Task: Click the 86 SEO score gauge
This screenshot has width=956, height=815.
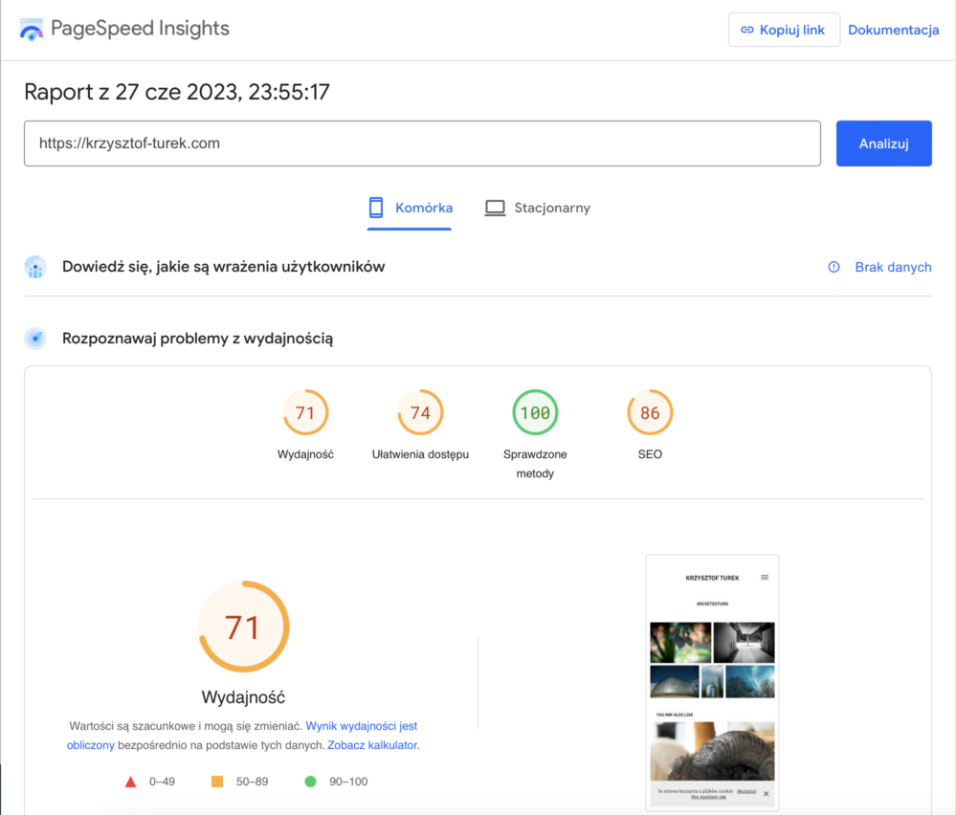Action: (650, 412)
